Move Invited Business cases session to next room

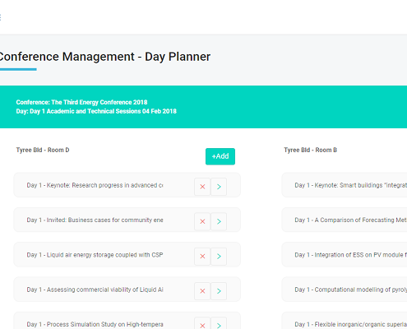pos(219,221)
